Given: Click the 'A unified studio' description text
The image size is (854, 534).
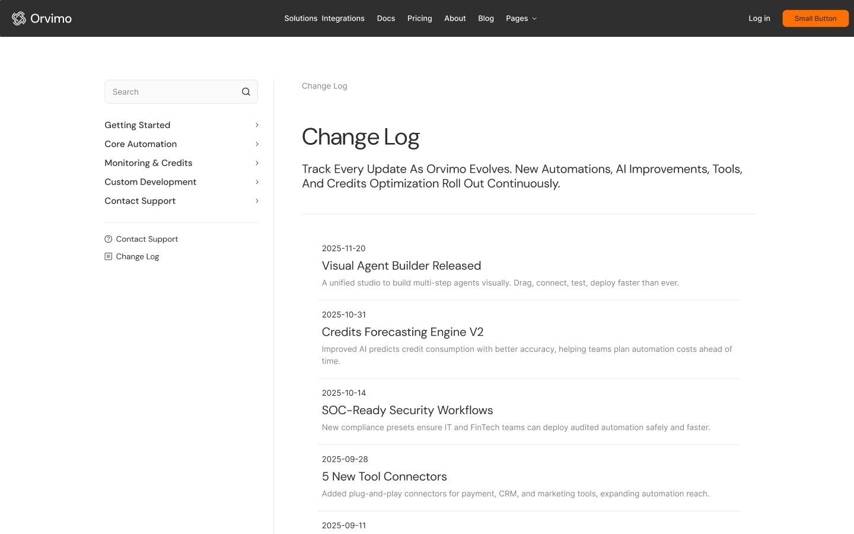Looking at the screenshot, I should coord(501,283).
